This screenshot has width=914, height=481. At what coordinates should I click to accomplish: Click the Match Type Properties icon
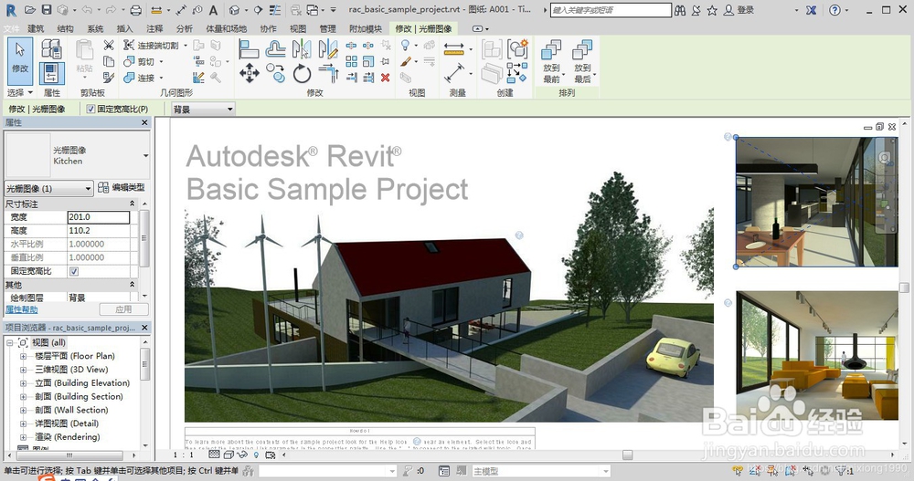point(109,77)
